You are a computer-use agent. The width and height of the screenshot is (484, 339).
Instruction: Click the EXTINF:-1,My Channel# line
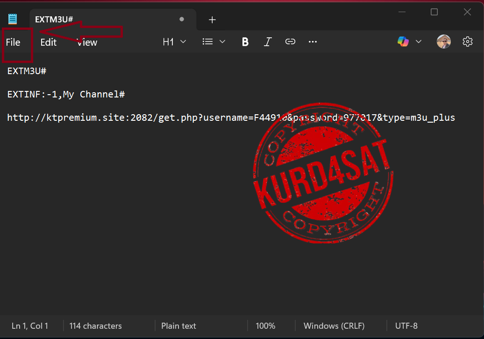coord(66,94)
